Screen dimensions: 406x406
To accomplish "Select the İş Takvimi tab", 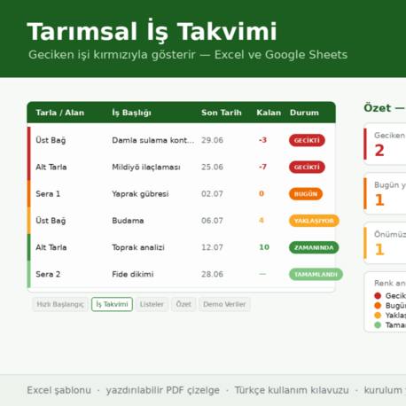I will pos(112,304).
